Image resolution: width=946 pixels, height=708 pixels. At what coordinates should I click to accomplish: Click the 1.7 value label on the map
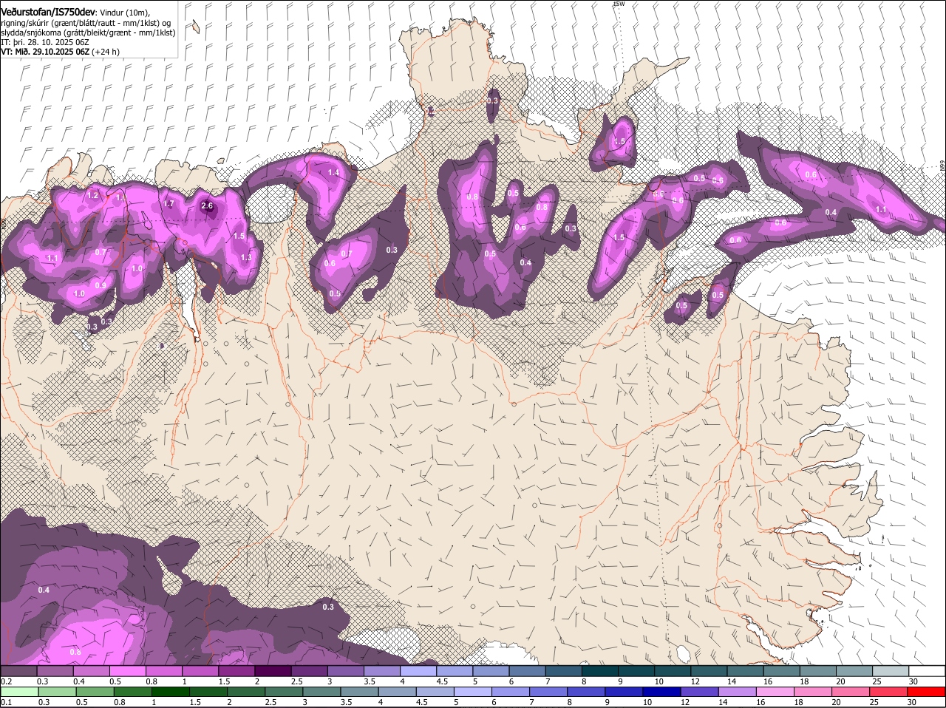(x=169, y=203)
